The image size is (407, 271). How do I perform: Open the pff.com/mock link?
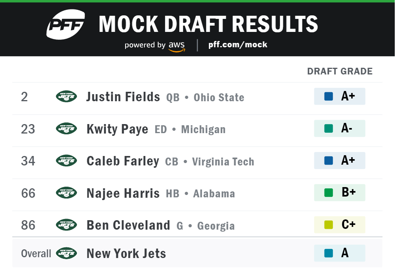click(x=238, y=45)
